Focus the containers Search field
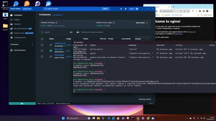This screenshot has height=121, width=216. (53, 32)
